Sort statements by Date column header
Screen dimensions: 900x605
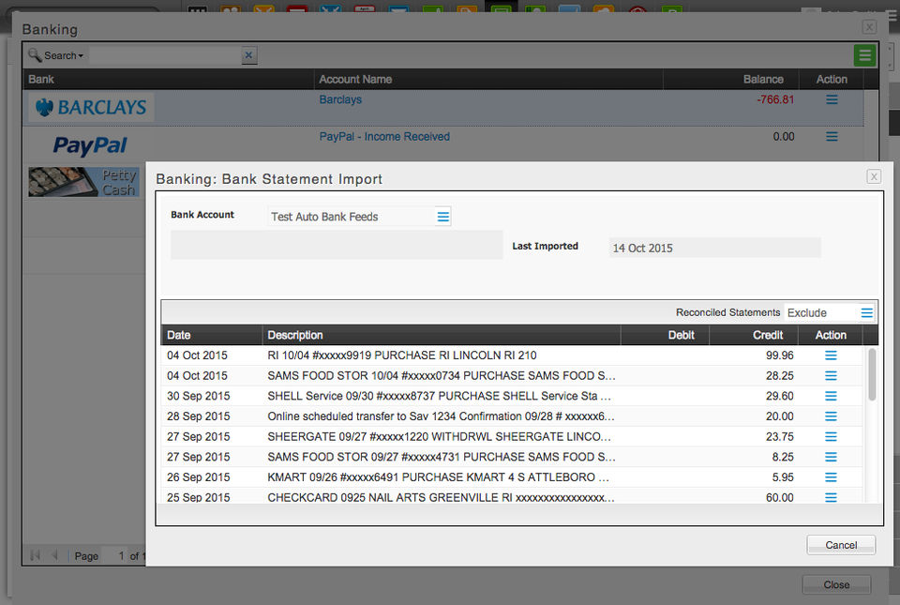click(x=212, y=335)
